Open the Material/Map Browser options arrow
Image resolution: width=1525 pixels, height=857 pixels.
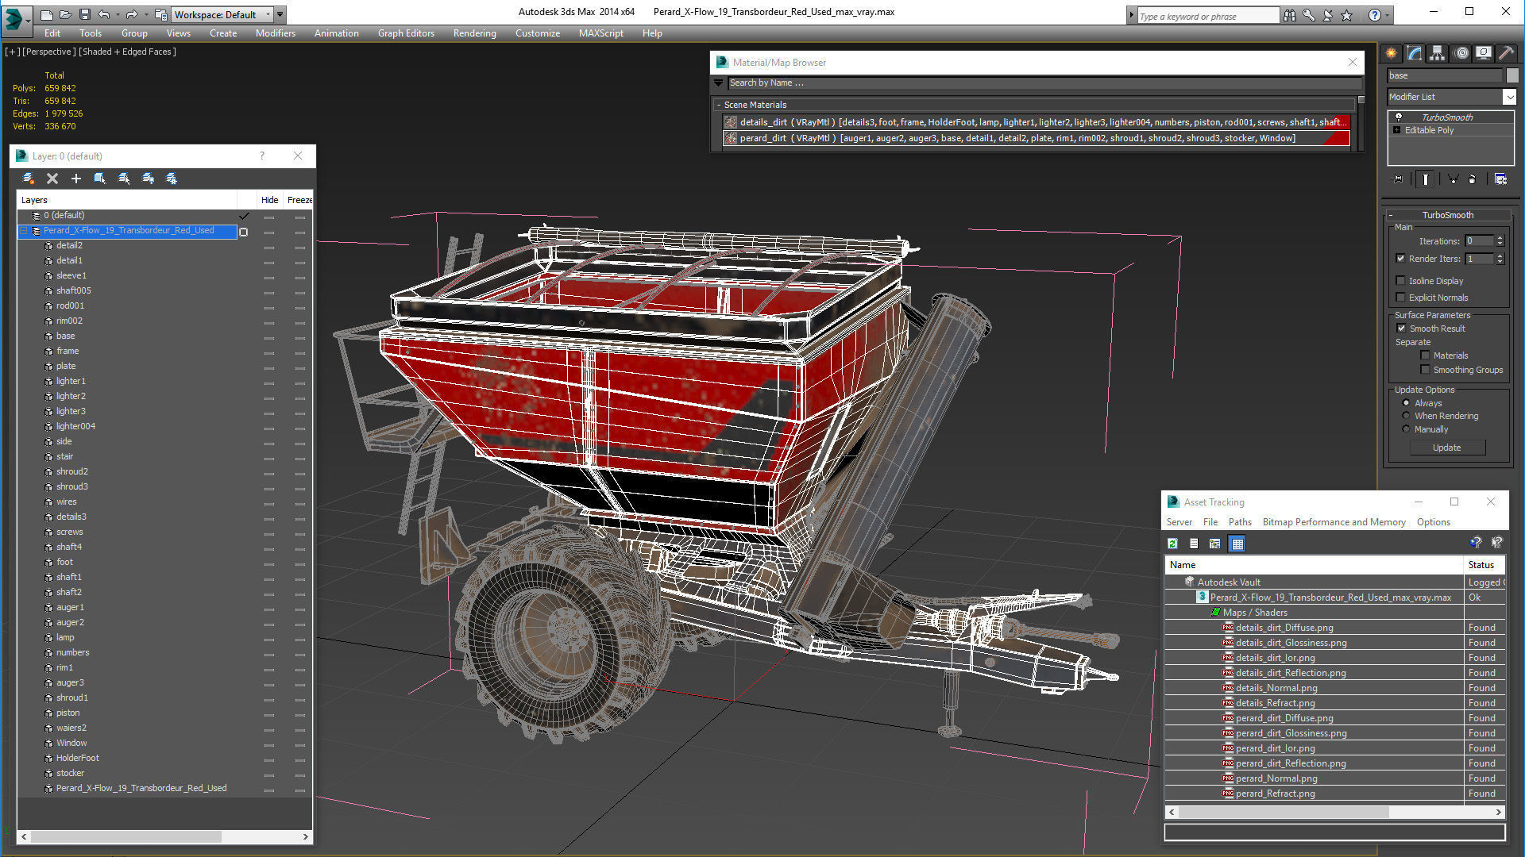(719, 83)
